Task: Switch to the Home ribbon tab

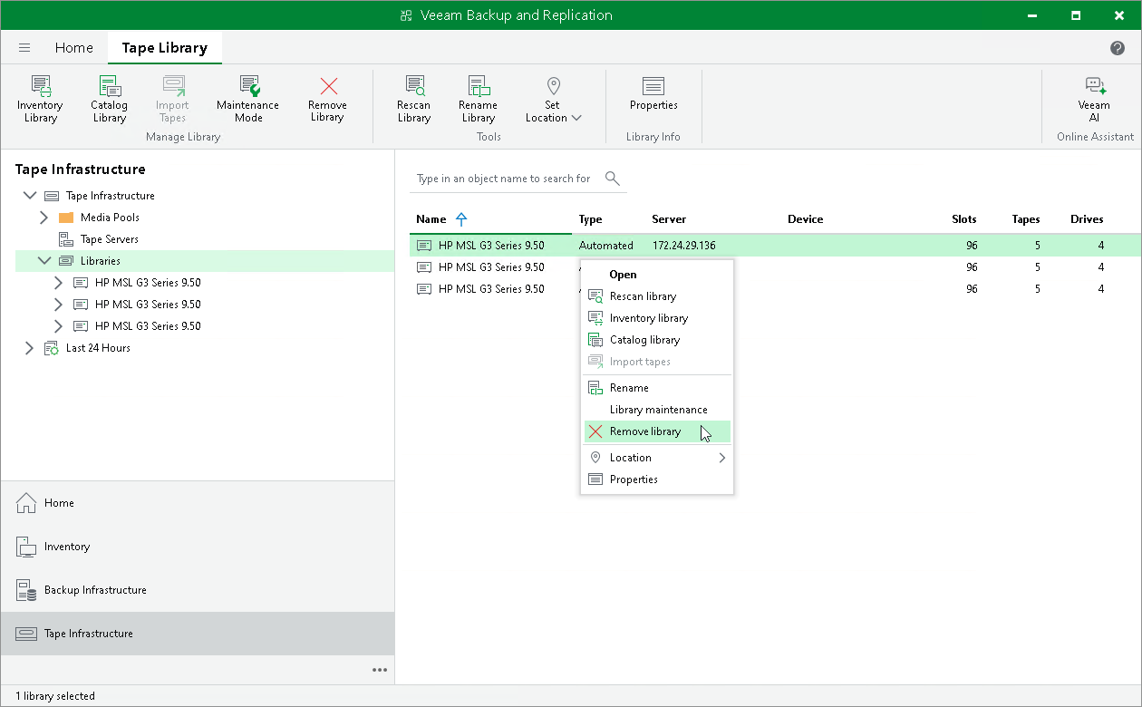Action: click(73, 48)
